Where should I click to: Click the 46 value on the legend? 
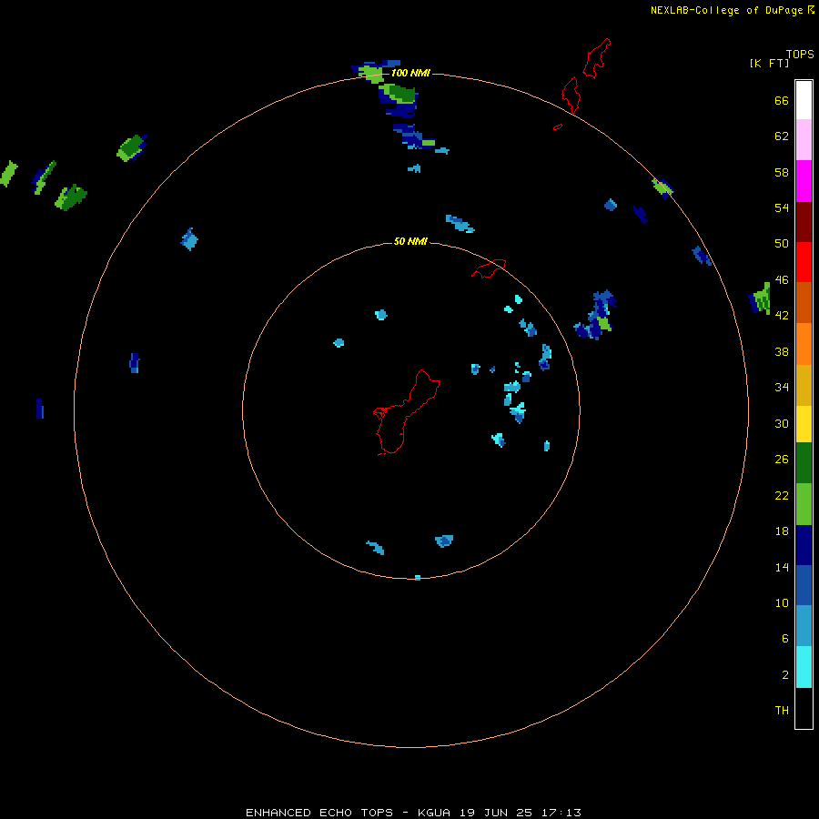(782, 279)
